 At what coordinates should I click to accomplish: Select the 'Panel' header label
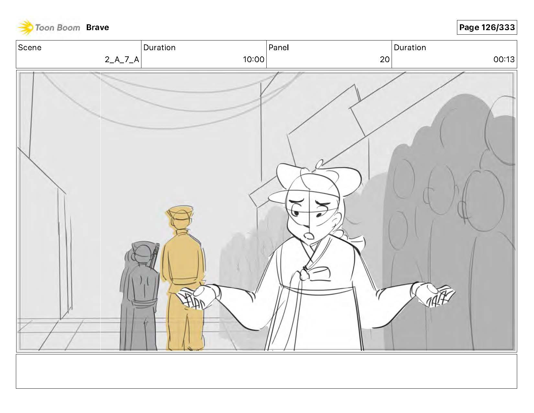tap(278, 48)
